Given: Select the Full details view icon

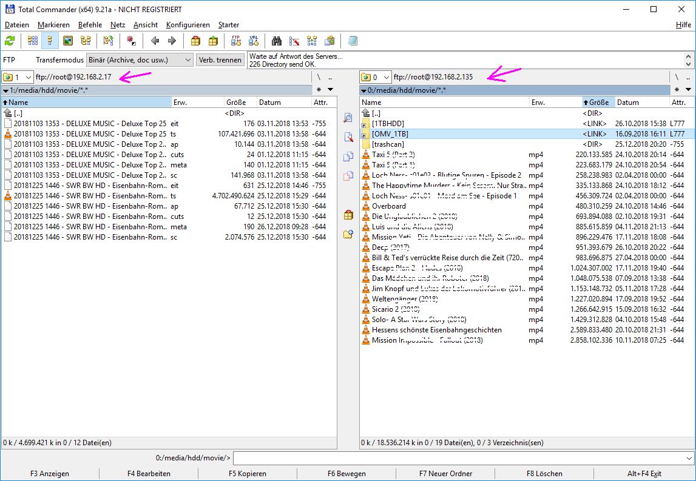Looking at the screenshot, I should 50,41.
